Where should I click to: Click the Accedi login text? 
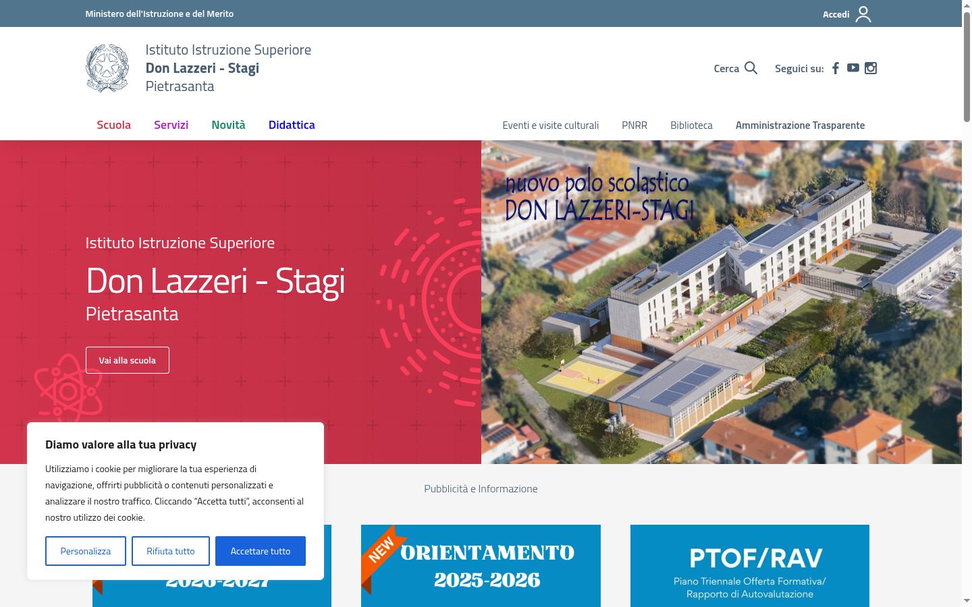coord(836,14)
